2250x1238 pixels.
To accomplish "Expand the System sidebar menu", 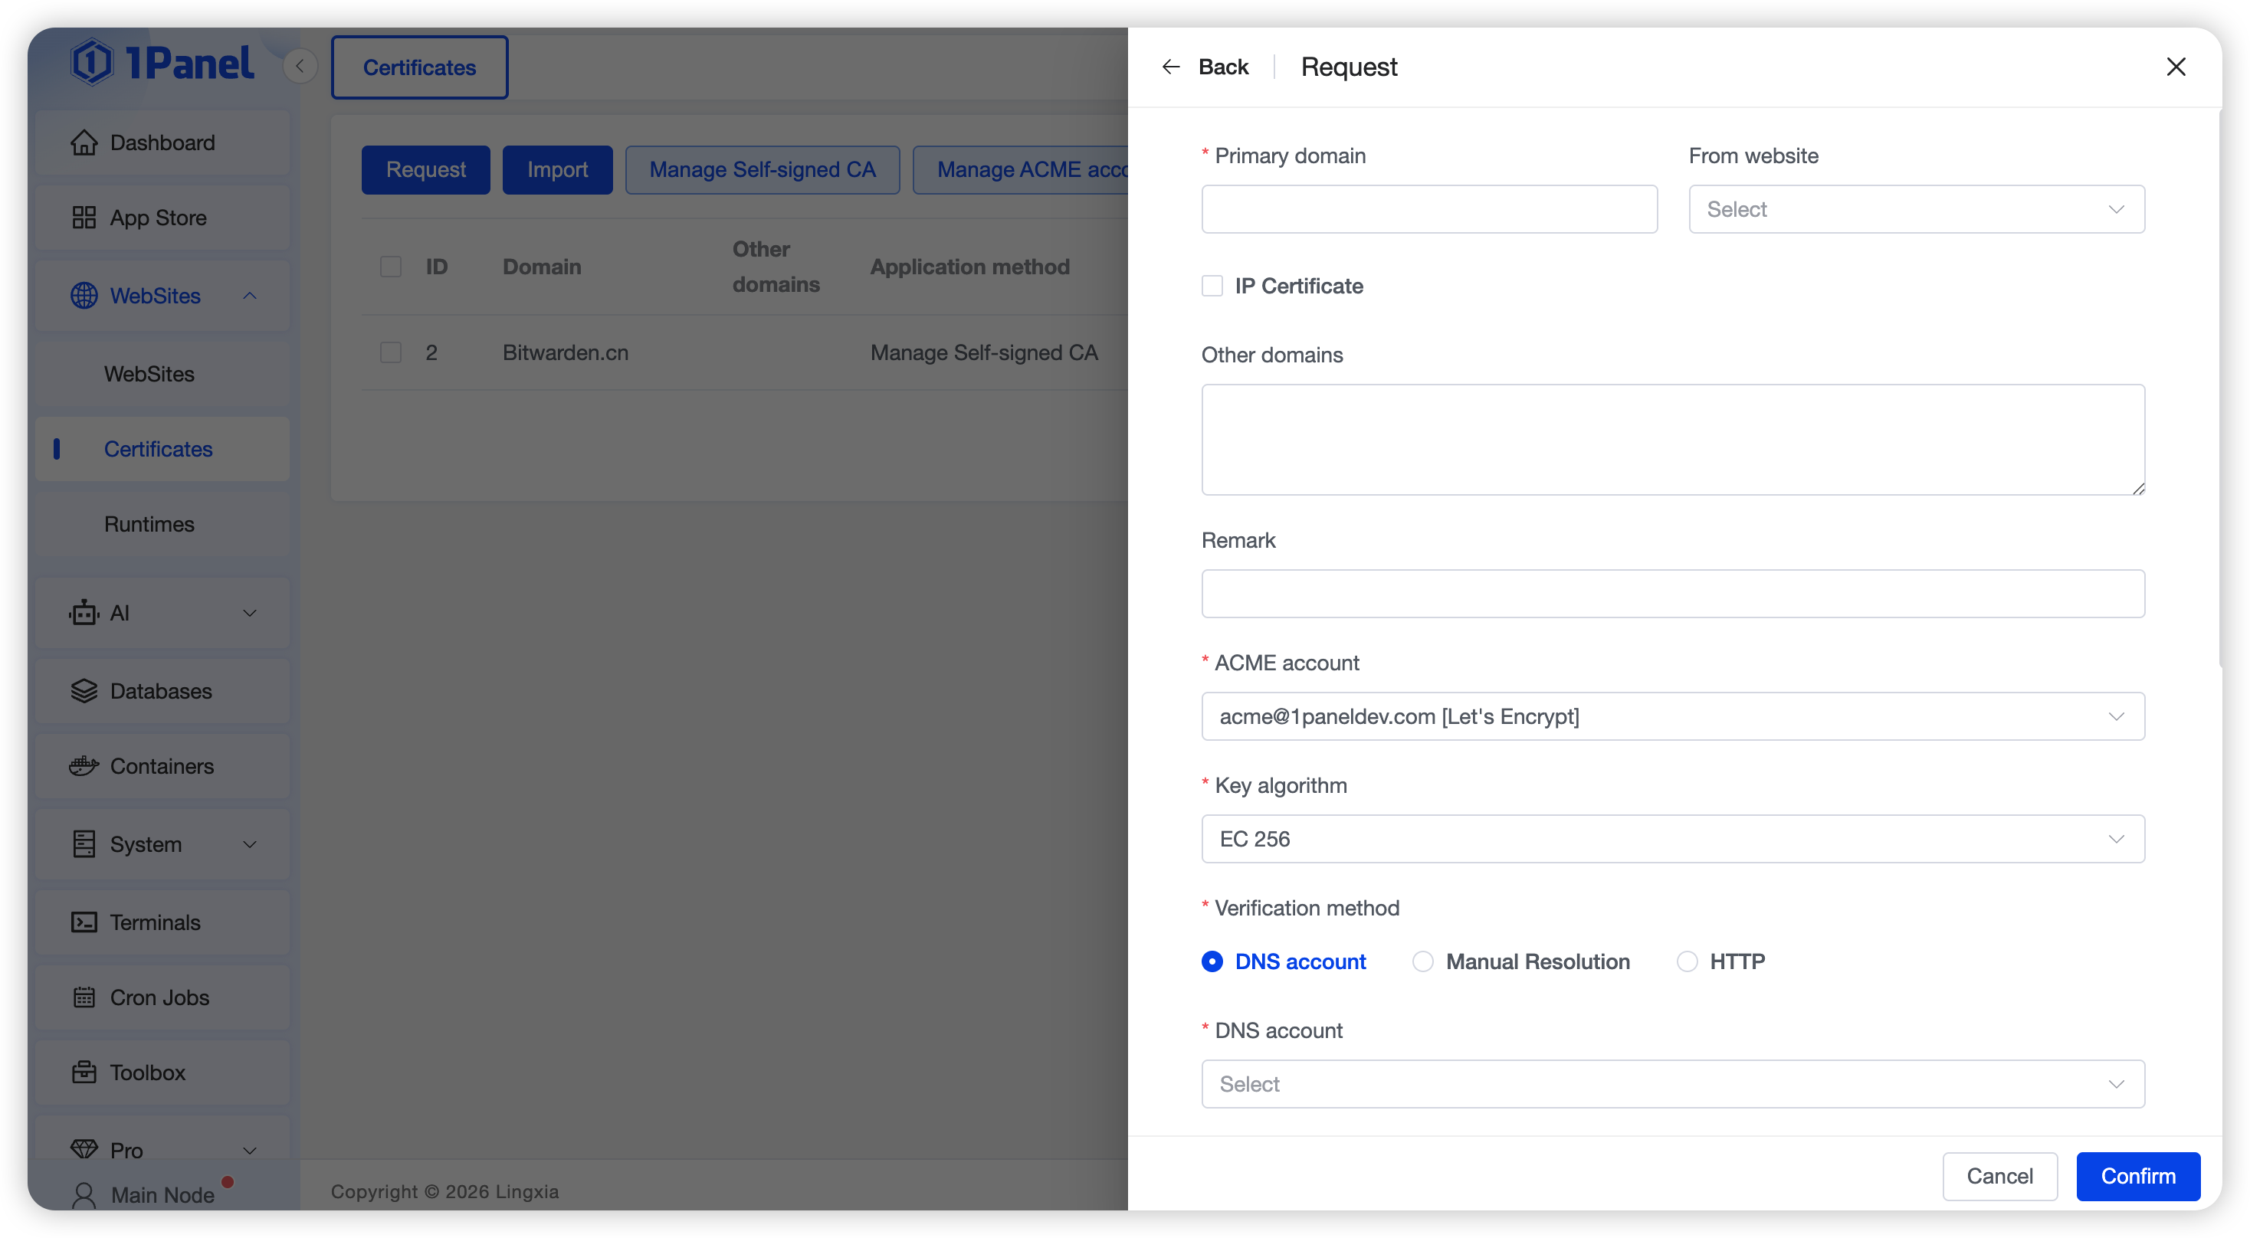I will [x=162, y=844].
